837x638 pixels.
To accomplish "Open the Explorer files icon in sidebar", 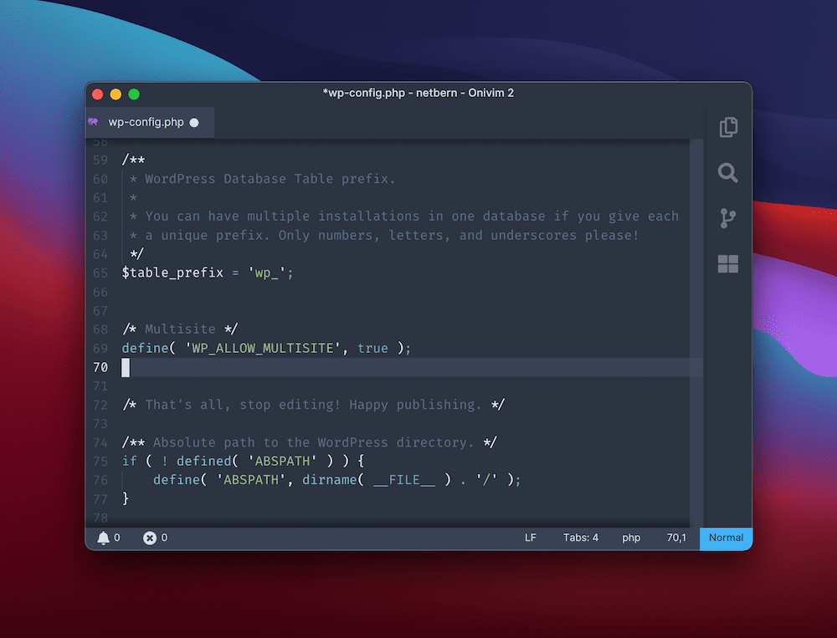I will coord(728,127).
